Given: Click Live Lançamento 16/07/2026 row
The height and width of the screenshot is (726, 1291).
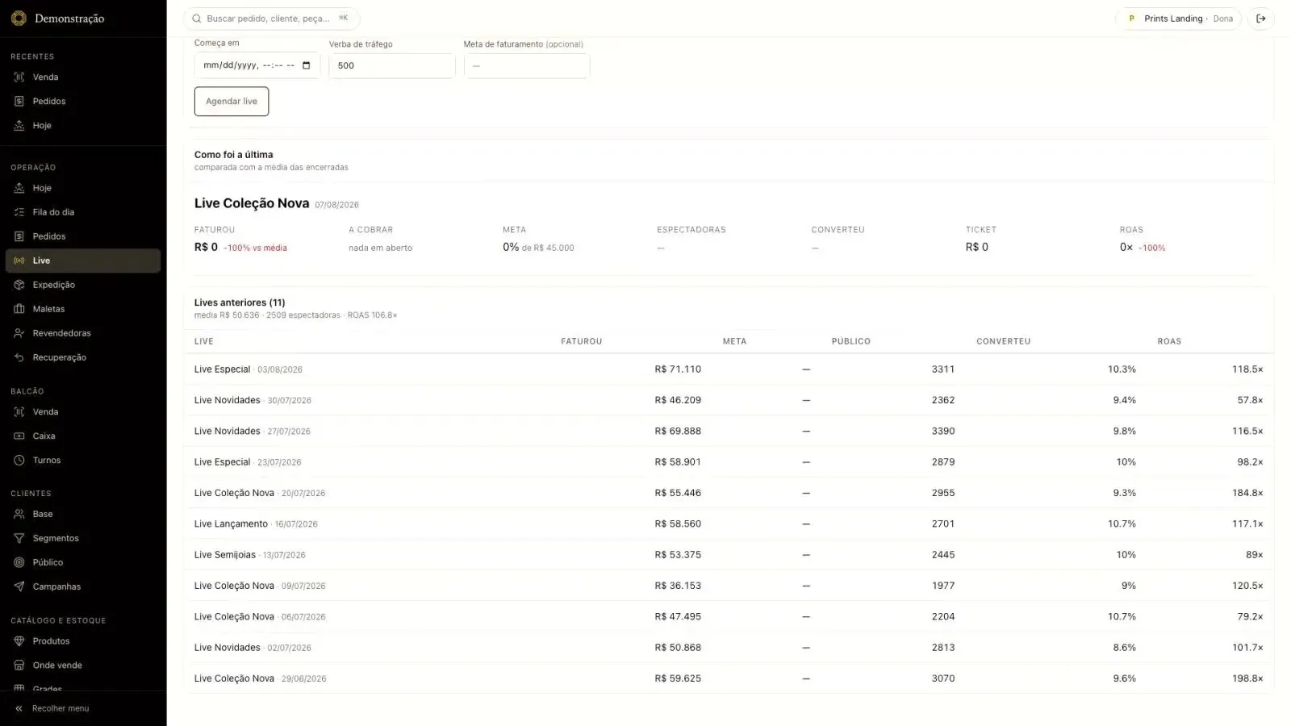Looking at the screenshot, I should point(729,524).
